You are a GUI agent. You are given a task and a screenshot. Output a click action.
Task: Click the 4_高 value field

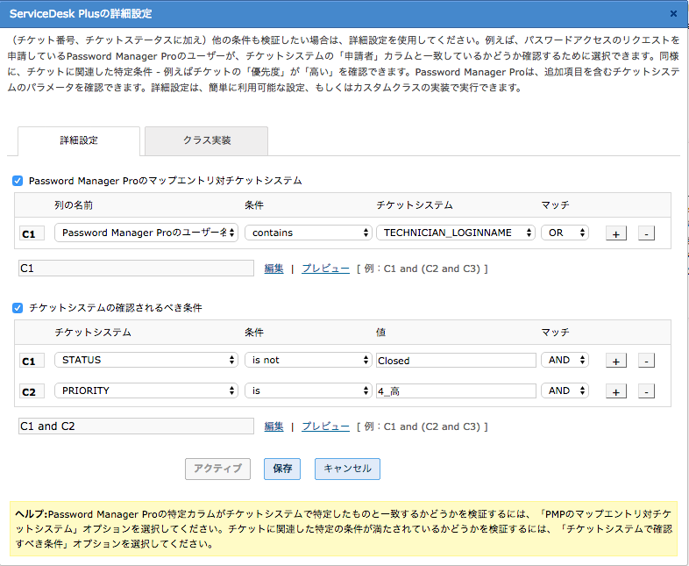[x=456, y=391]
